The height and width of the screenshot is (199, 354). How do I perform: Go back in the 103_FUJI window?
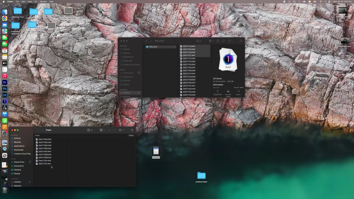[x=146, y=41]
